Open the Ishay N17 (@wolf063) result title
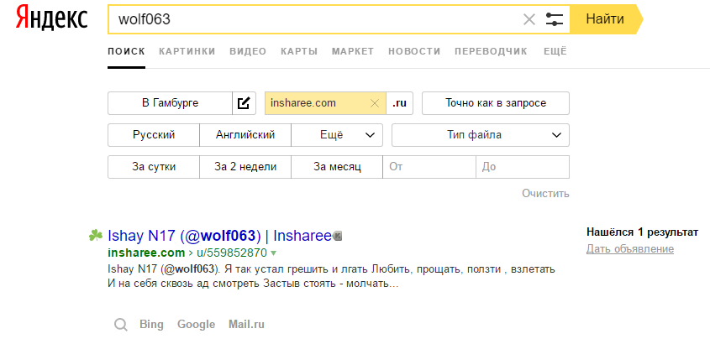 (x=219, y=236)
